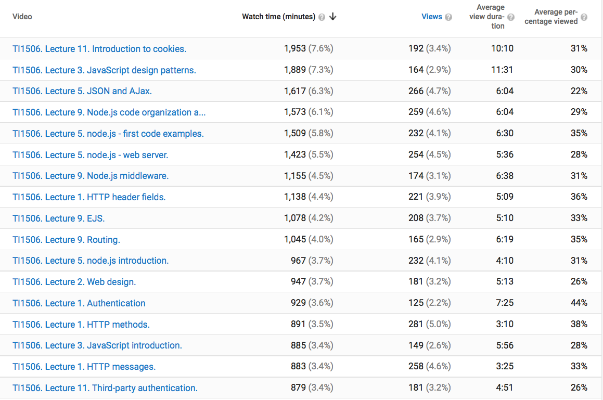
Task: Open Lecture 1 HTTP header fields video
Action: (89, 197)
